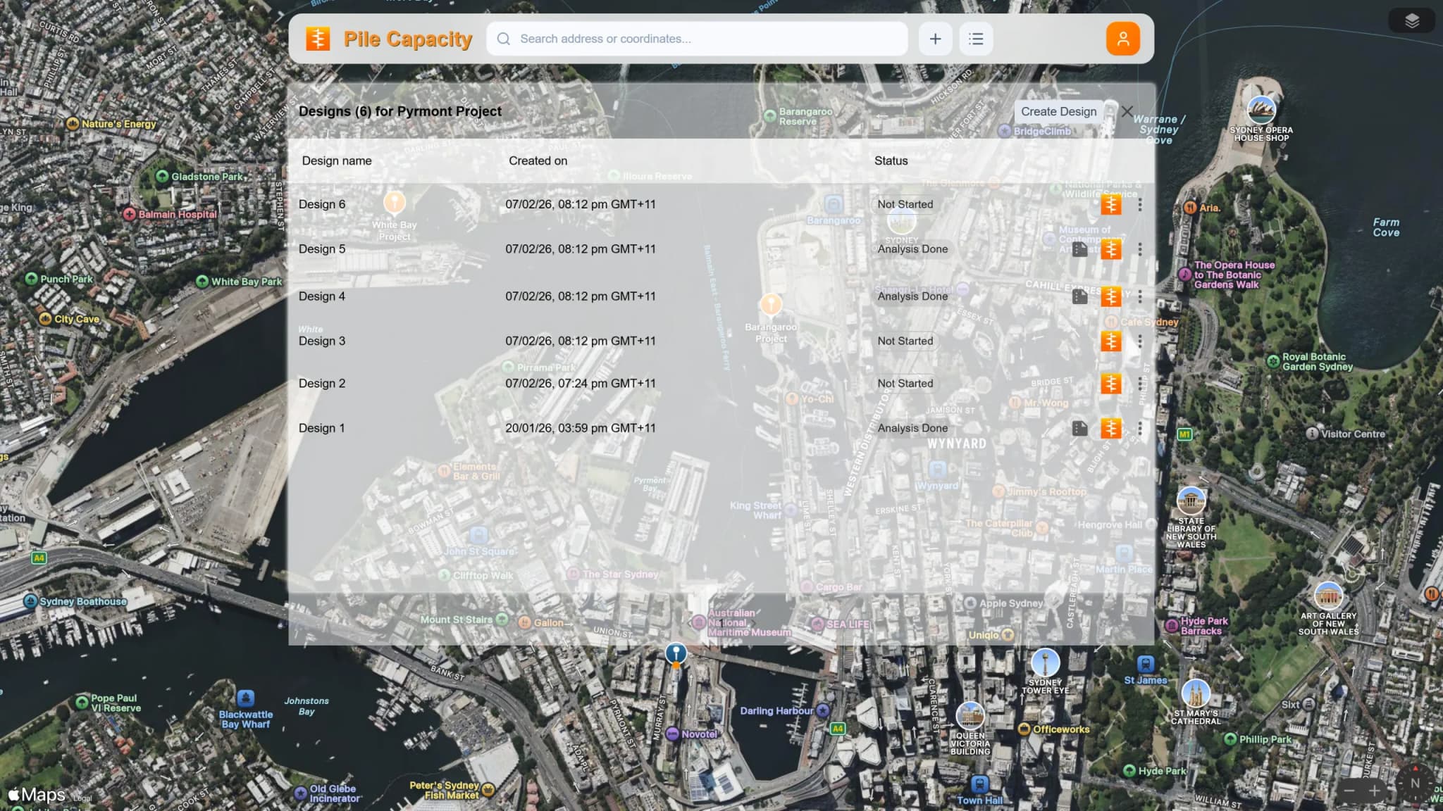Open the orange user account button
The height and width of the screenshot is (811, 1443).
pyautogui.click(x=1122, y=39)
